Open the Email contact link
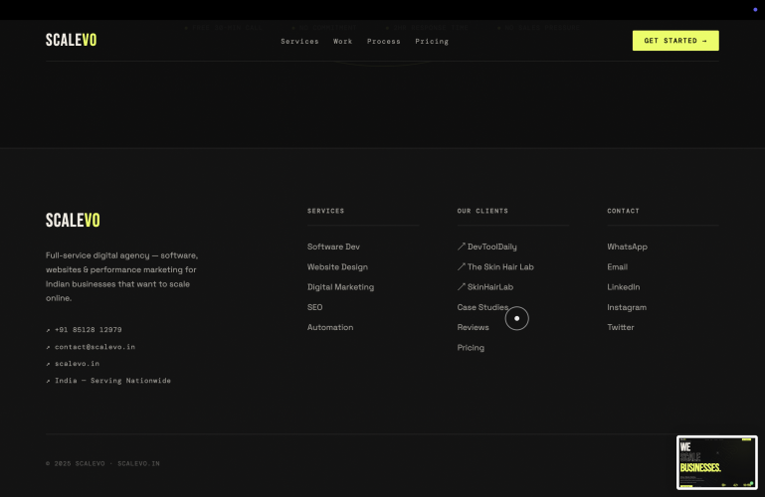Screen dimensions: 765x497 tap(617, 267)
